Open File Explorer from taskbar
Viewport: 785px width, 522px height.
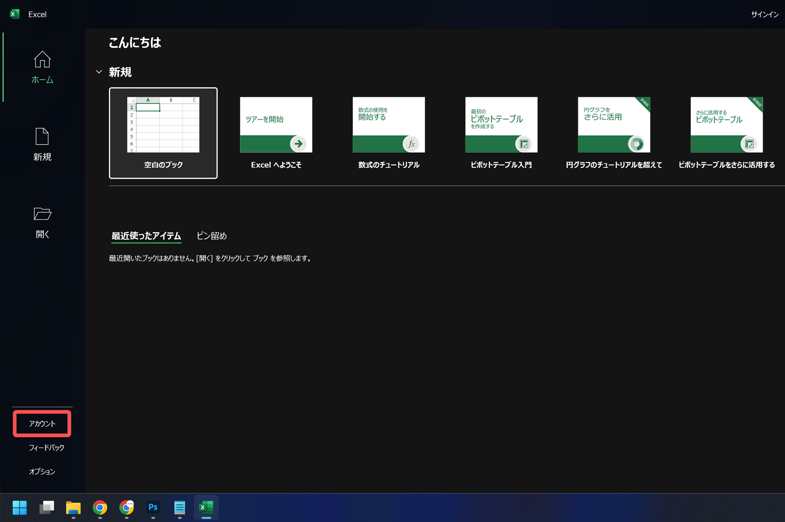point(73,508)
